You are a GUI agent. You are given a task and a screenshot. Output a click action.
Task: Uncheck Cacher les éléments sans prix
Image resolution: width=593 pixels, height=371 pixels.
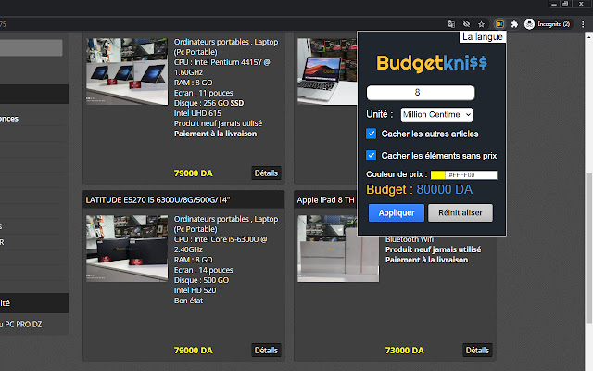coord(371,155)
